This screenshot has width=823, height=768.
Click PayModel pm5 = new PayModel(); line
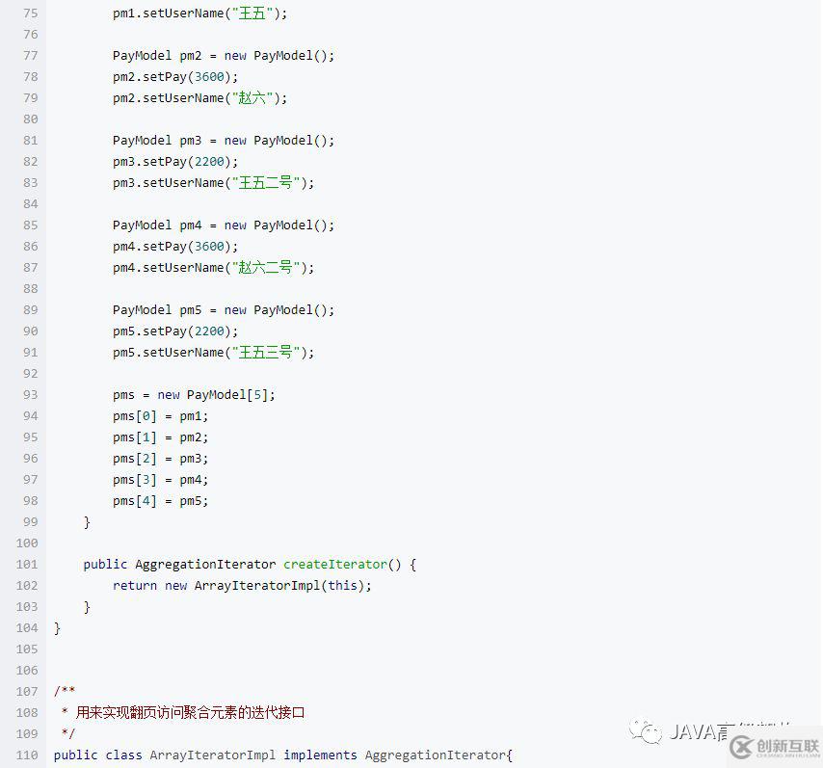[x=223, y=310]
